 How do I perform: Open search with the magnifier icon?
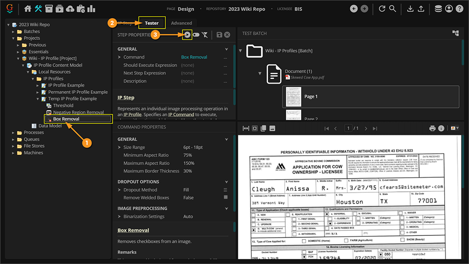(393, 8)
